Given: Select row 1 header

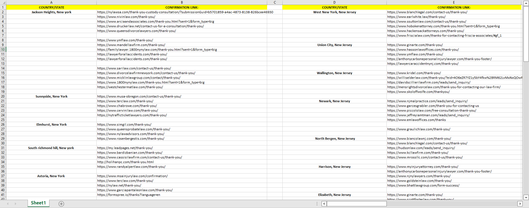Looking at the screenshot, I should 3,7.
